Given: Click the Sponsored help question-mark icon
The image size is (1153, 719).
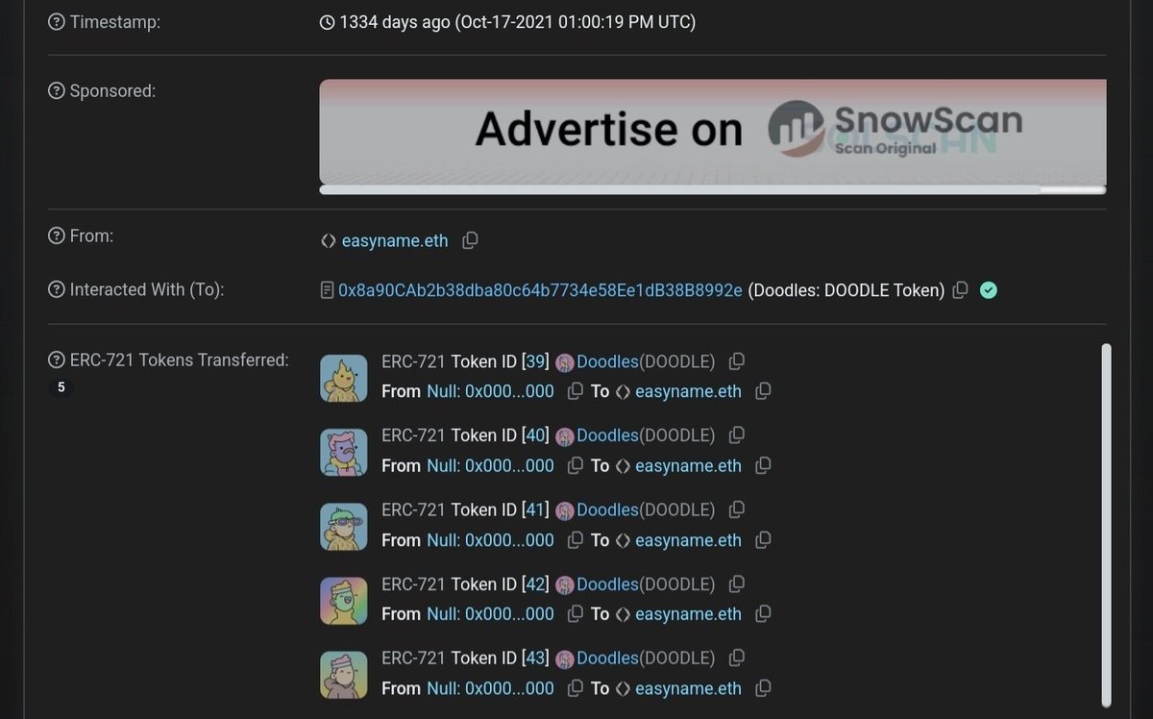Looking at the screenshot, I should click(57, 91).
